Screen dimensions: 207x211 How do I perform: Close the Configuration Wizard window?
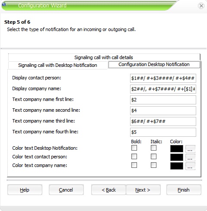(x=201, y=6)
